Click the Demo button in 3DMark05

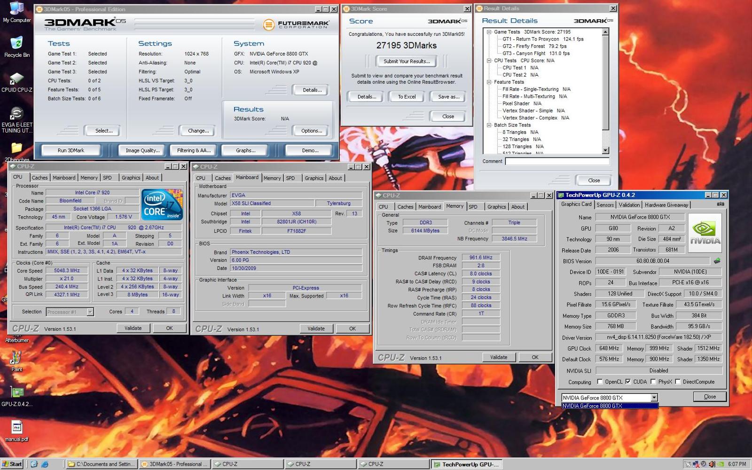(x=310, y=150)
